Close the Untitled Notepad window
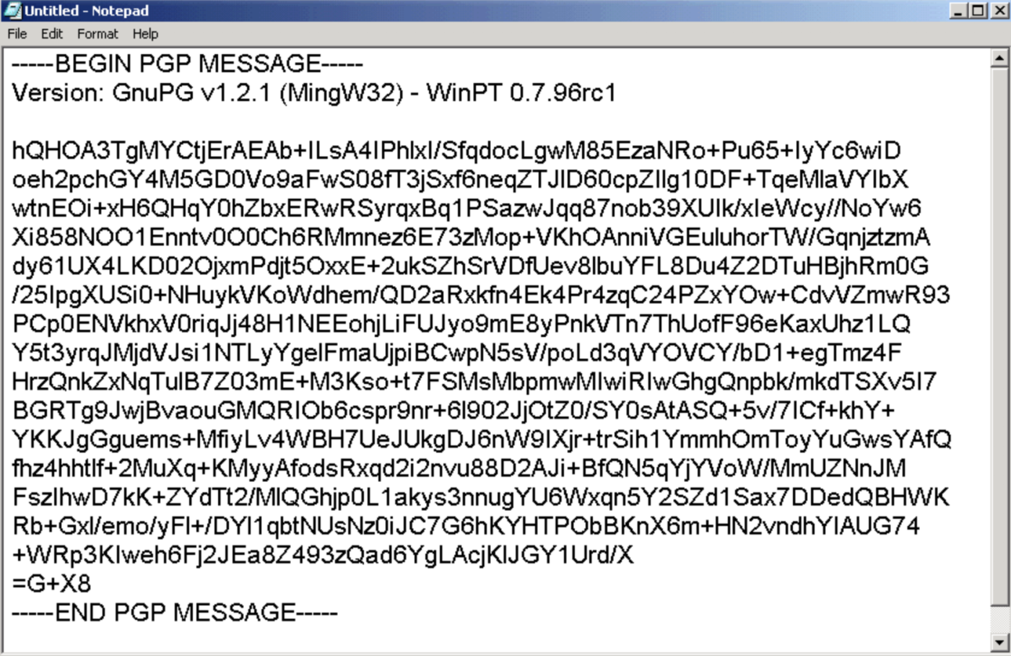 (x=999, y=10)
